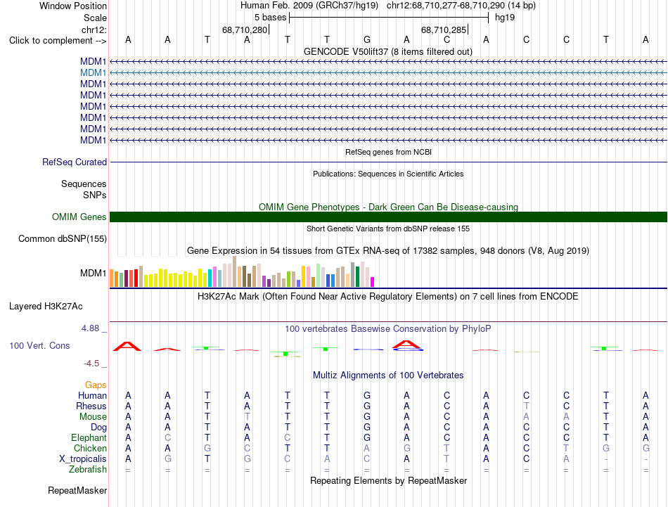The height and width of the screenshot is (507, 668).
Task: Click the PhyloP Basewise Conservation title
Action: [388, 329]
